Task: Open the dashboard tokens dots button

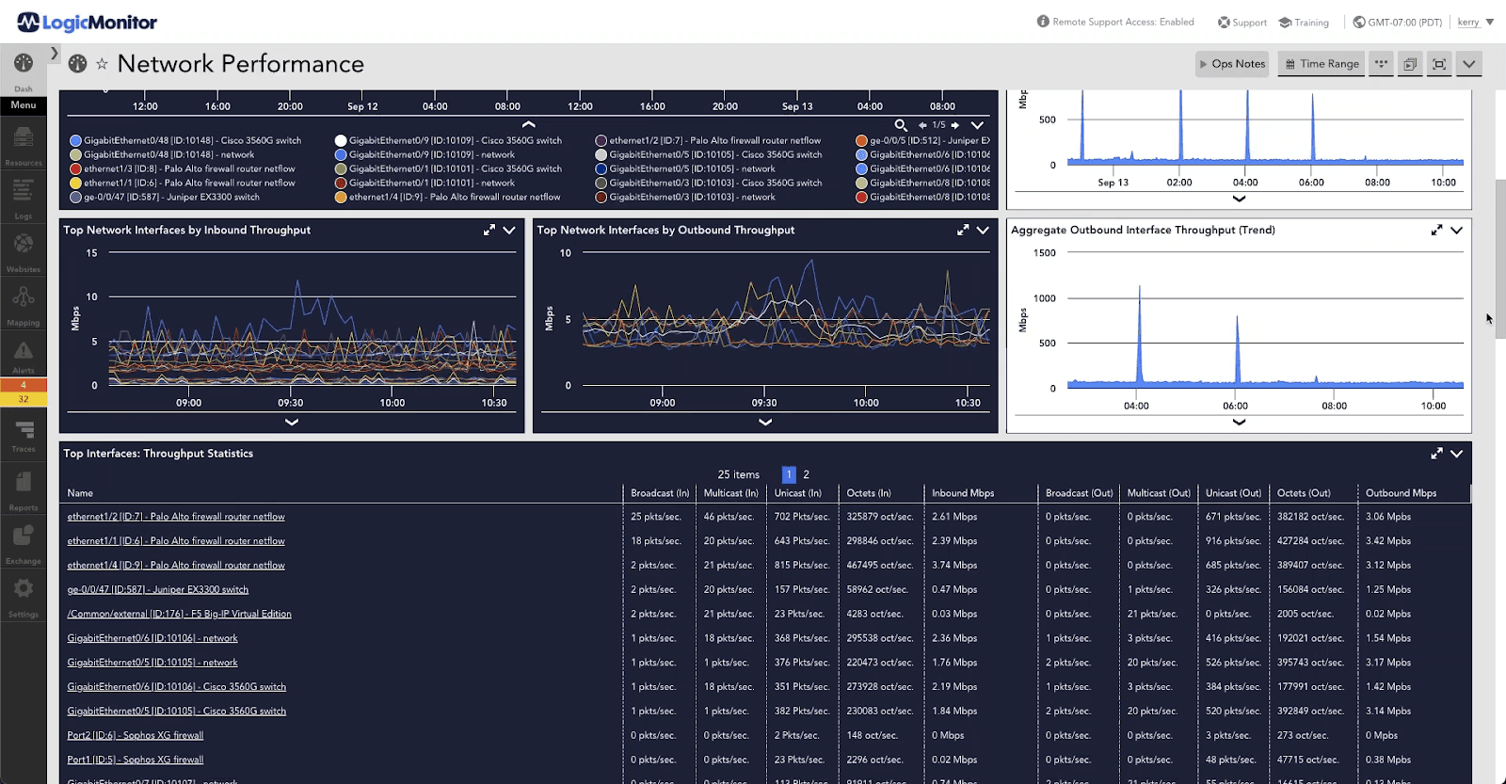Action: 1381,64
